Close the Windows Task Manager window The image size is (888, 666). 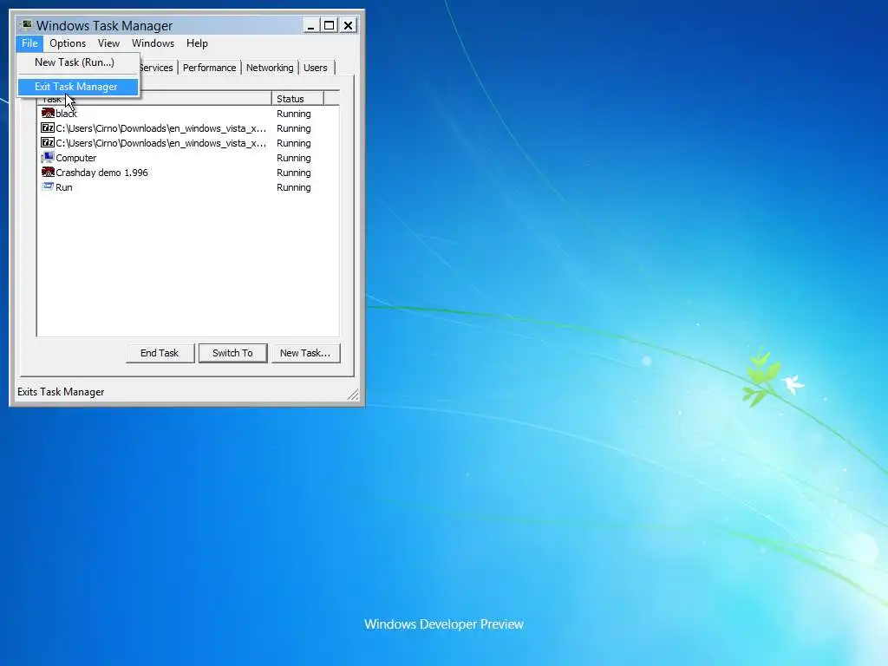pyautogui.click(x=349, y=25)
